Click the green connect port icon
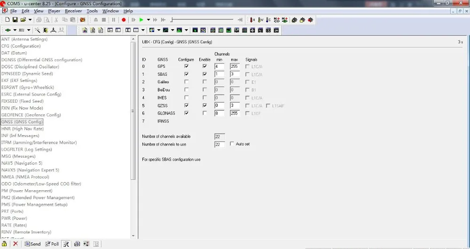470x249 pixels. click(x=8, y=30)
